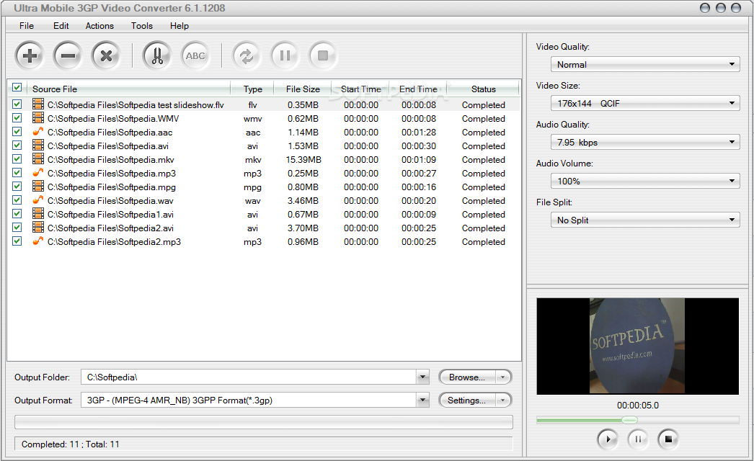Click film icon of Softpedia.mpg
The height and width of the screenshot is (461, 754).
pos(38,186)
